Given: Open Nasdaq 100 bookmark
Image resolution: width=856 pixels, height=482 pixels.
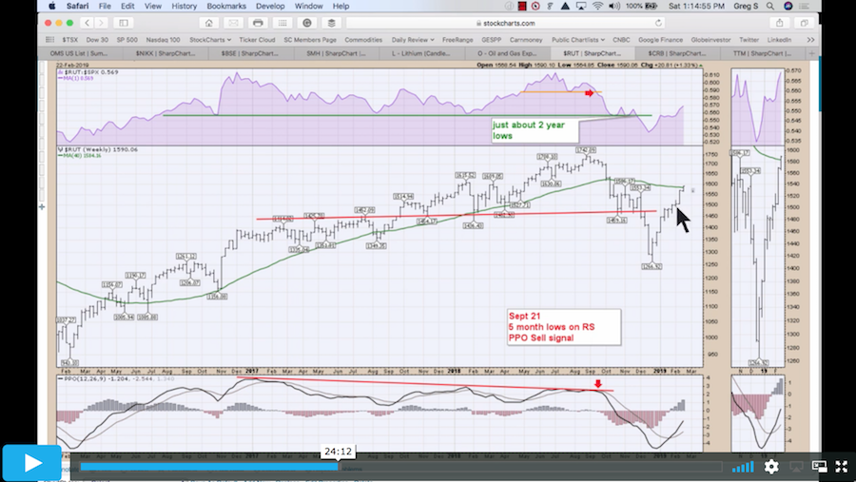Looking at the screenshot, I should pos(163,40).
